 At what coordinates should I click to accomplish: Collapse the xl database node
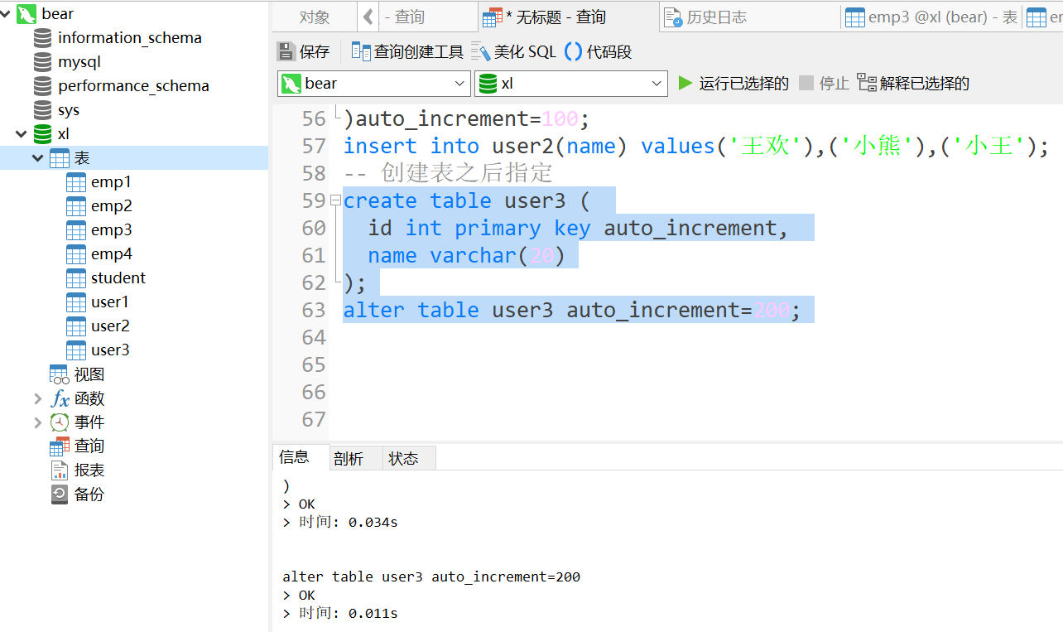21,133
